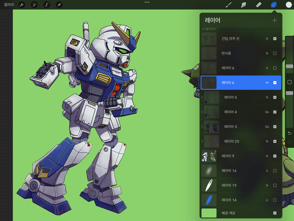This screenshot has width=294, height=221.
Task: Return to 갤러리 gallery
Action: (9, 5)
